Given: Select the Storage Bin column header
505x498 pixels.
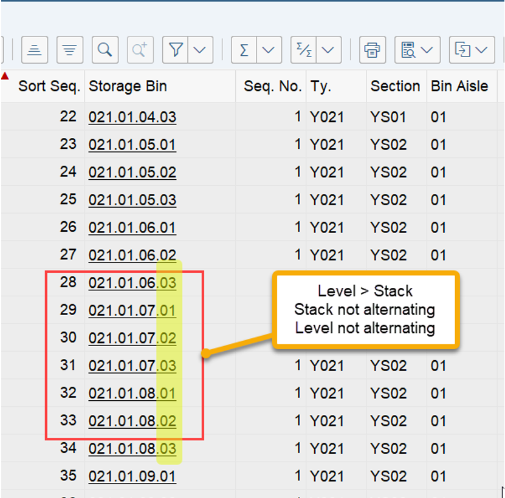Looking at the screenshot, I should pyautogui.click(x=160, y=86).
